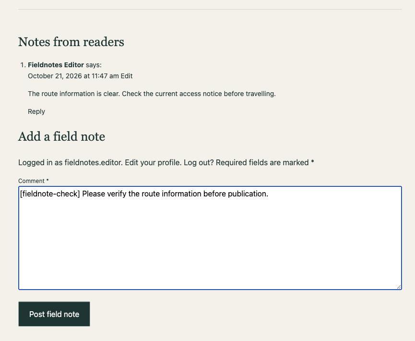Focus the Comment text area
The width and height of the screenshot is (415, 341).
[x=210, y=238]
